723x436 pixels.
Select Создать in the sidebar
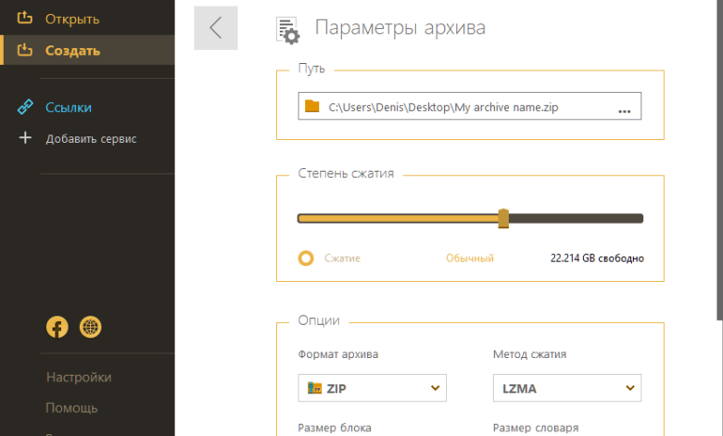click(x=72, y=50)
